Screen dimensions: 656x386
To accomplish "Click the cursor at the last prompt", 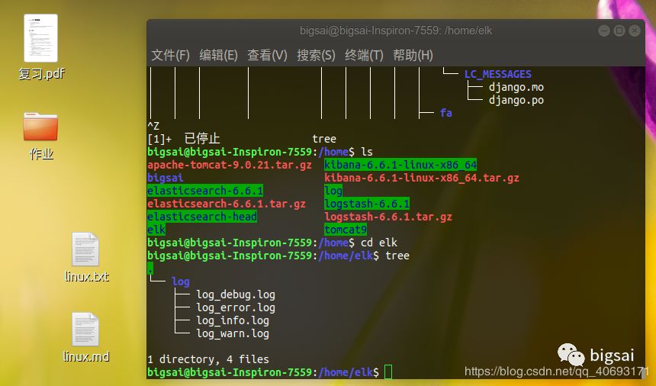I will pos(388,372).
